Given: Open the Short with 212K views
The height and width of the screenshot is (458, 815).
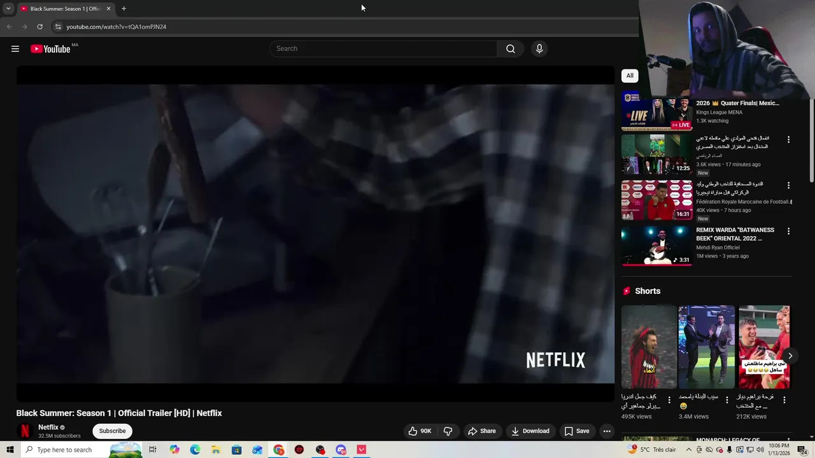Looking at the screenshot, I should coord(764,347).
